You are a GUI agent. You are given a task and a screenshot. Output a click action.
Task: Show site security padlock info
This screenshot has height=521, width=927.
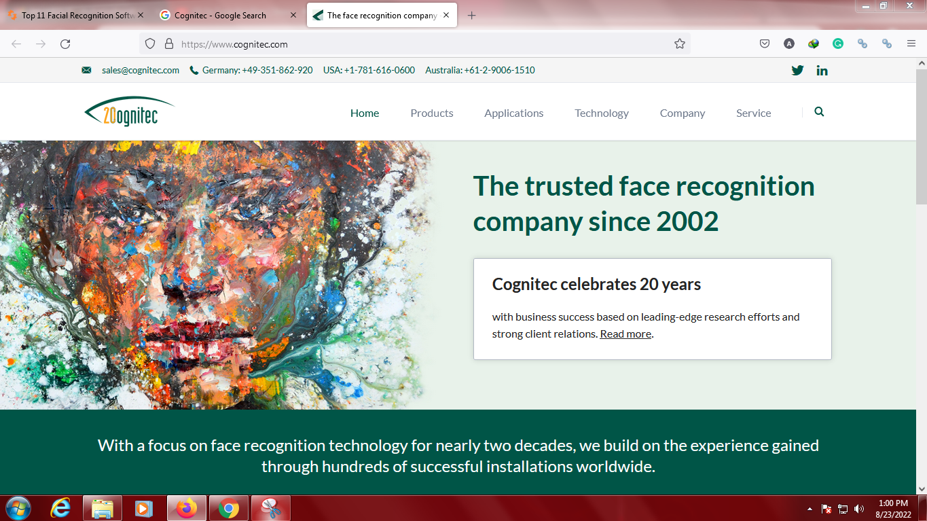[x=169, y=43]
